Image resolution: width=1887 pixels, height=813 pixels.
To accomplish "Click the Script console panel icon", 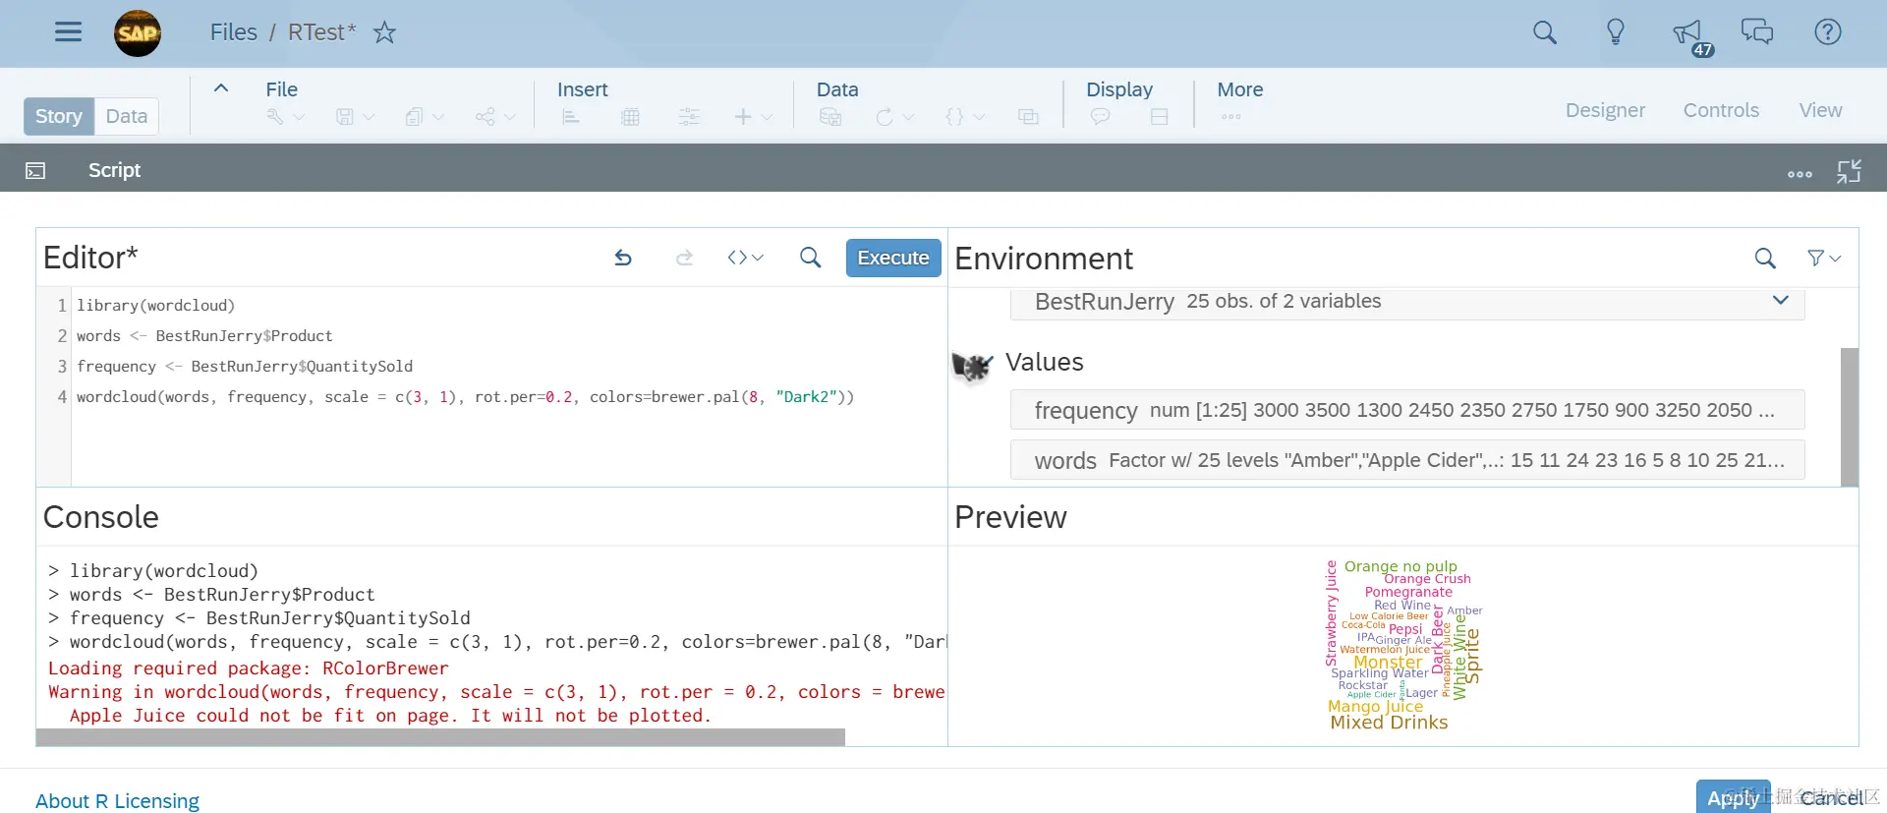I will pos(35,171).
